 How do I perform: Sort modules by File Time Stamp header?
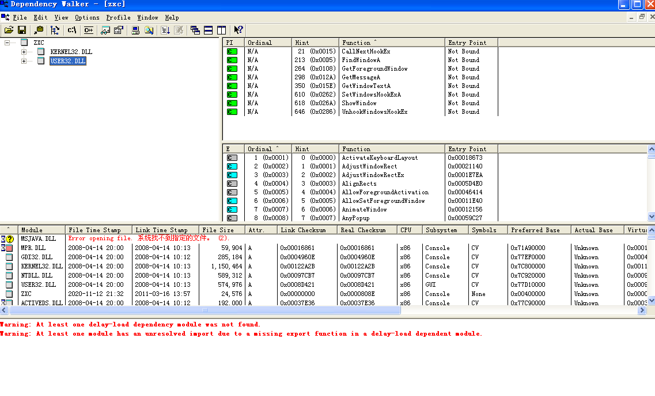click(x=99, y=230)
